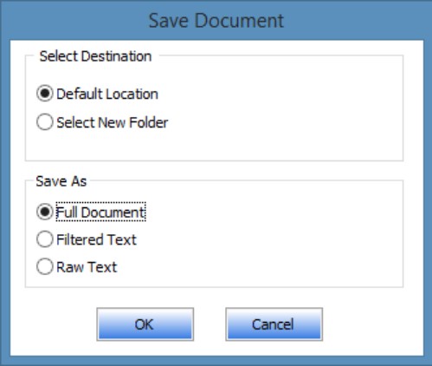The image size is (432, 366).
Task: Click the Save As group heading
Action: pos(61,181)
